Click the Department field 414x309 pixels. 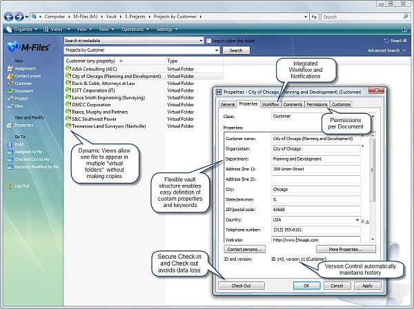pyautogui.click(x=316, y=159)
